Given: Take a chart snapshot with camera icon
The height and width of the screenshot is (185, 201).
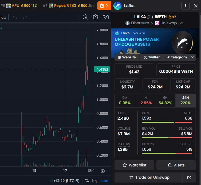Looking at the screenshot, I should pyautogui.click(x=106, y=17).
